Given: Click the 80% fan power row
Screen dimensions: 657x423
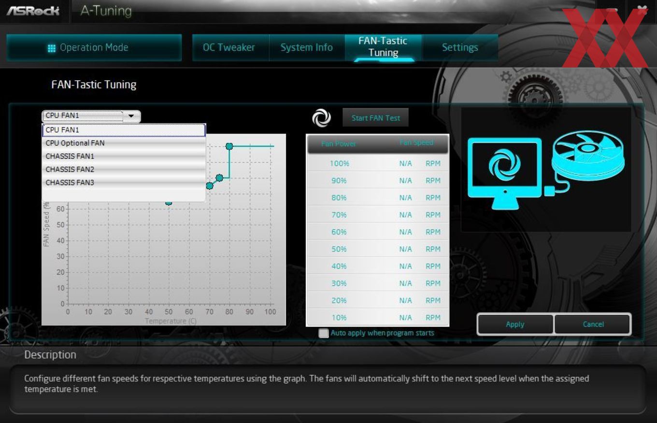Looking at the screenshot, I should click(378, 197).
